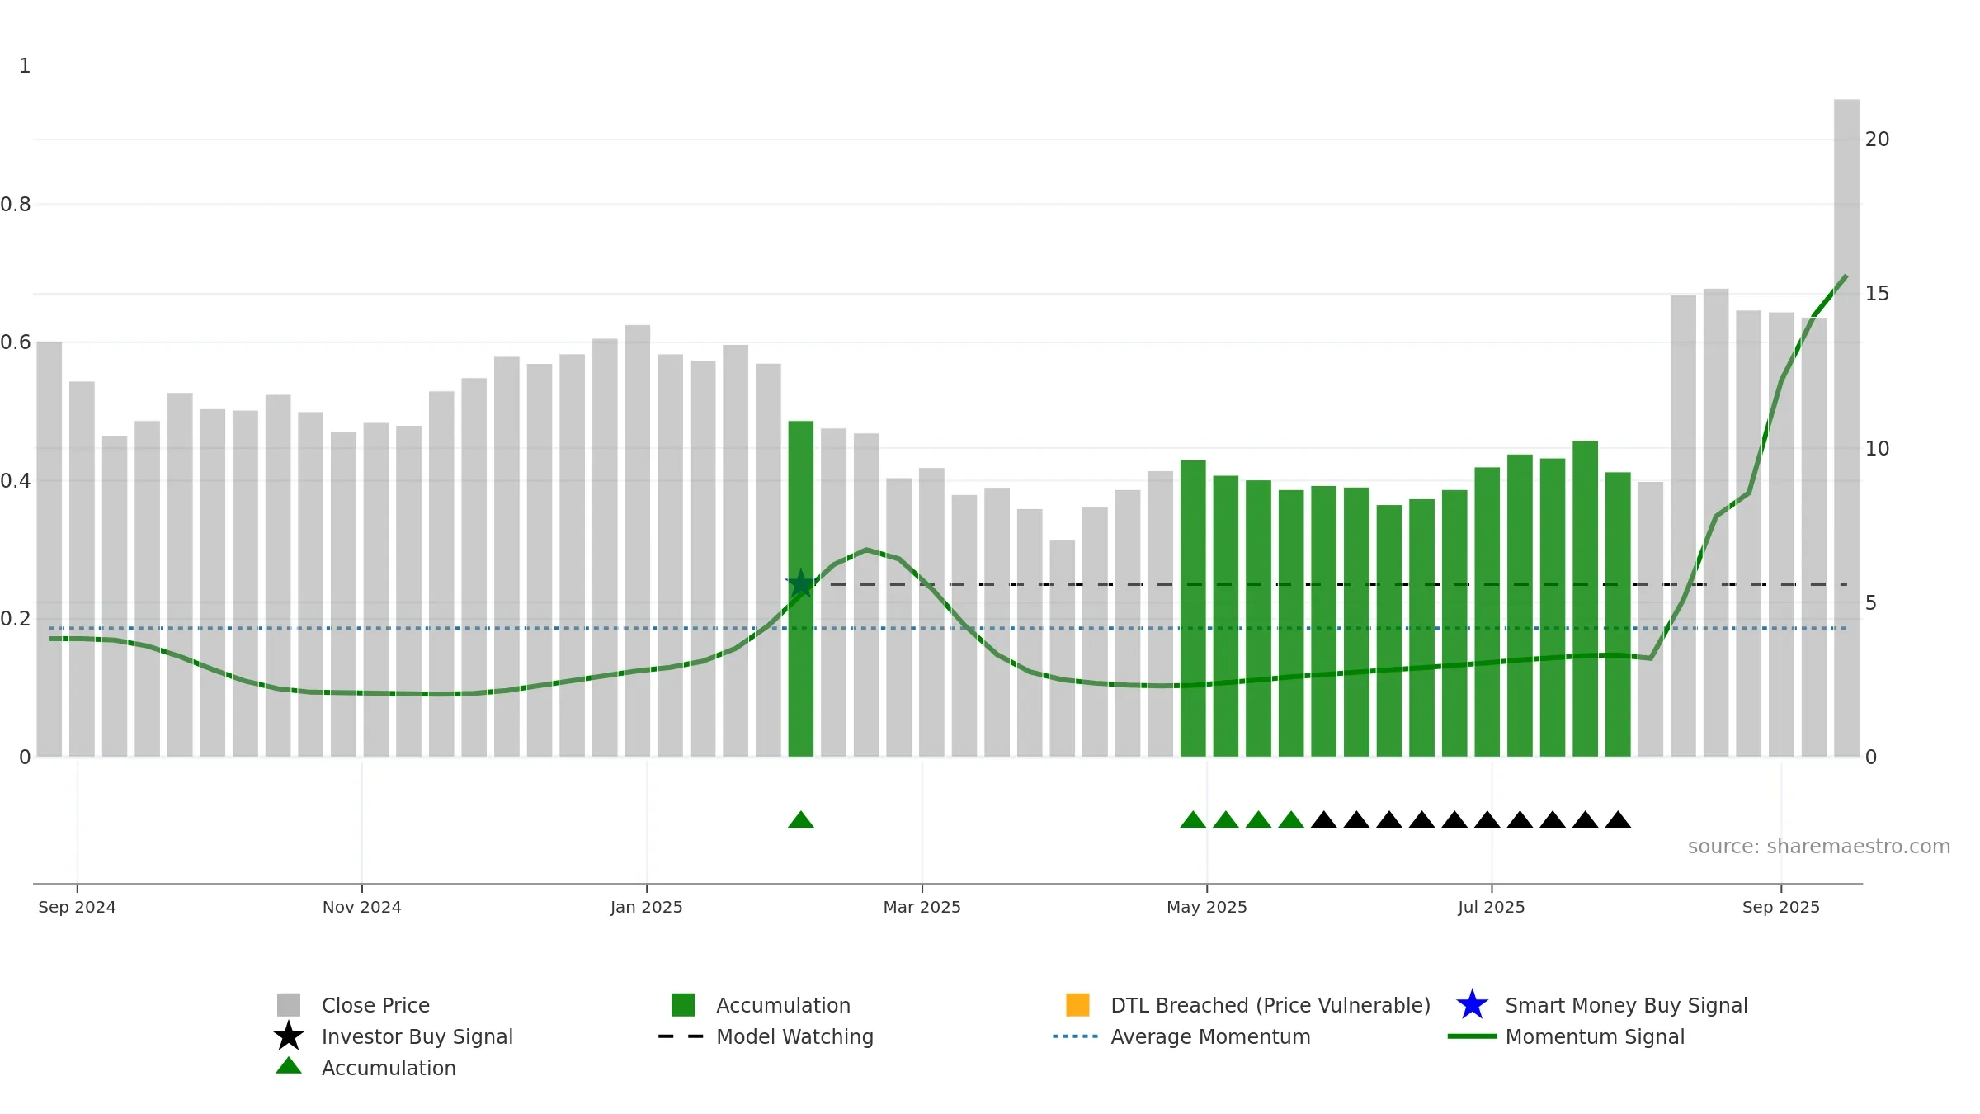Toggle Model Watching dashed line legend entry
This screenshot has height=1114, width=1980.
[x=766, y=1036]
